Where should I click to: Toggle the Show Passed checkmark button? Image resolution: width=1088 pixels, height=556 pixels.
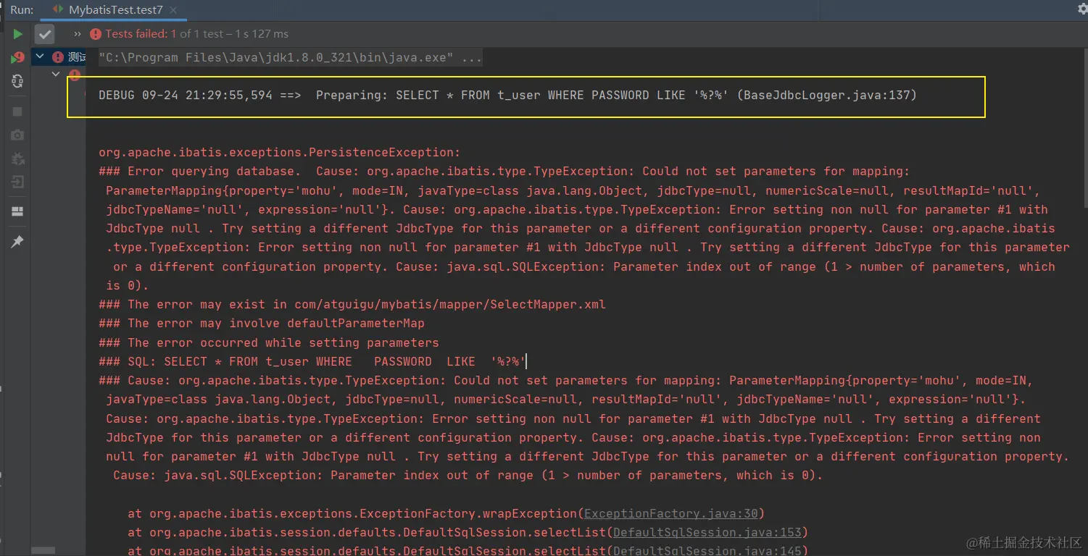(45, 34)
